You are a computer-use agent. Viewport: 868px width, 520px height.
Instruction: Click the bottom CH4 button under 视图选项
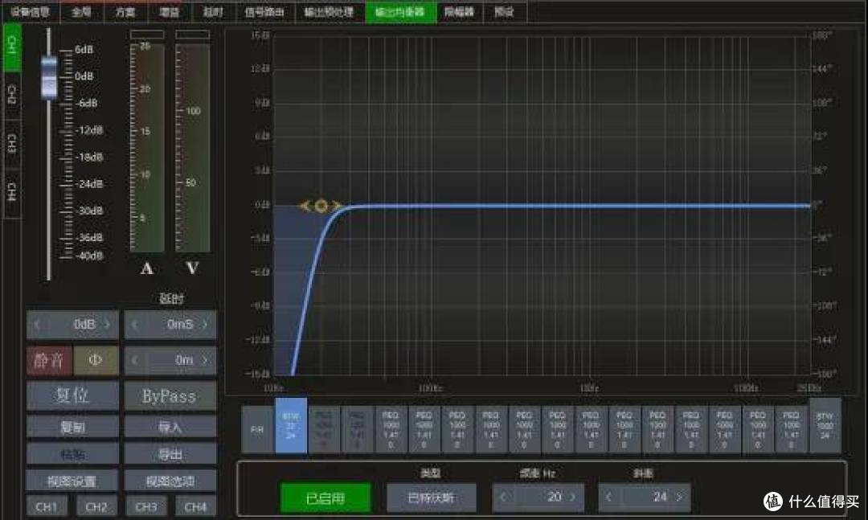coord(195,506)
